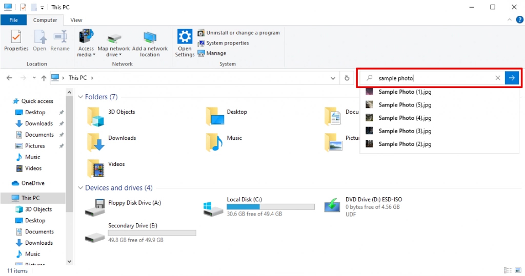Switch to the View ribbon tab
Image resolution: width=525 pixels, height=276 pixels.
(x=76, y=20)
